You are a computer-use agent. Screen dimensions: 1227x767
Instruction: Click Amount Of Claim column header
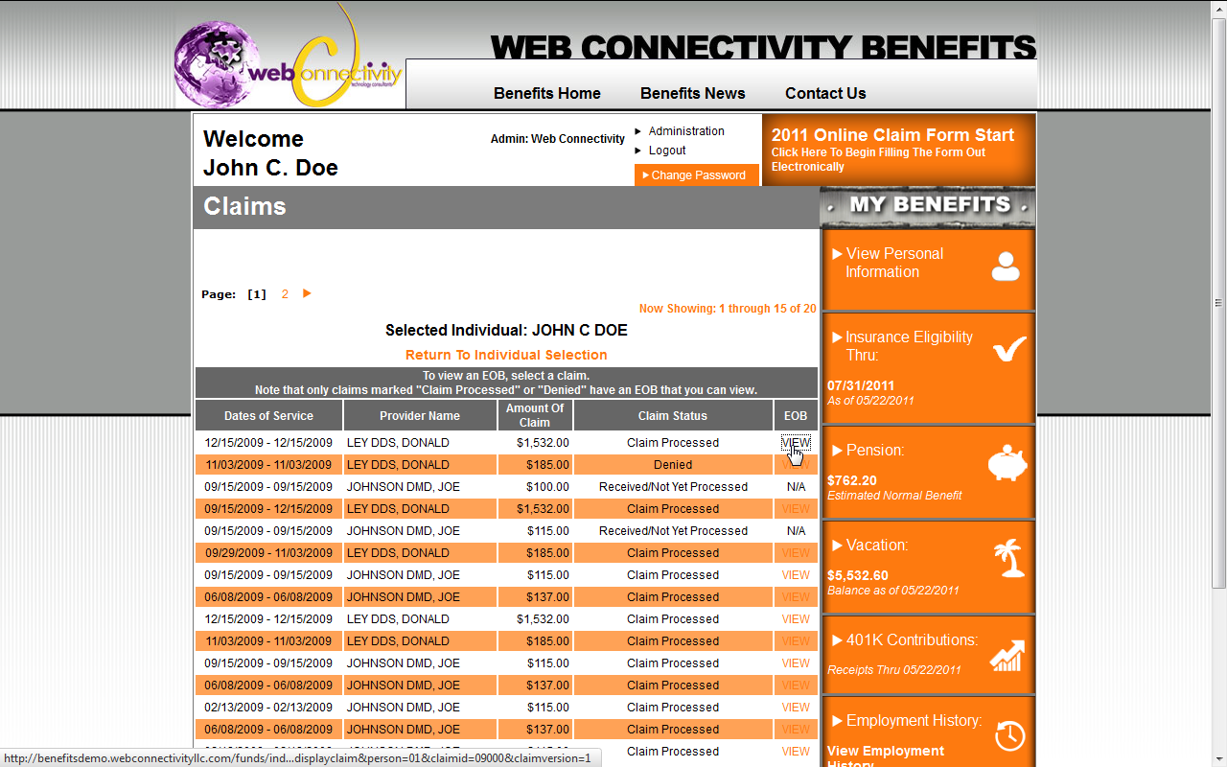[535, 415]
